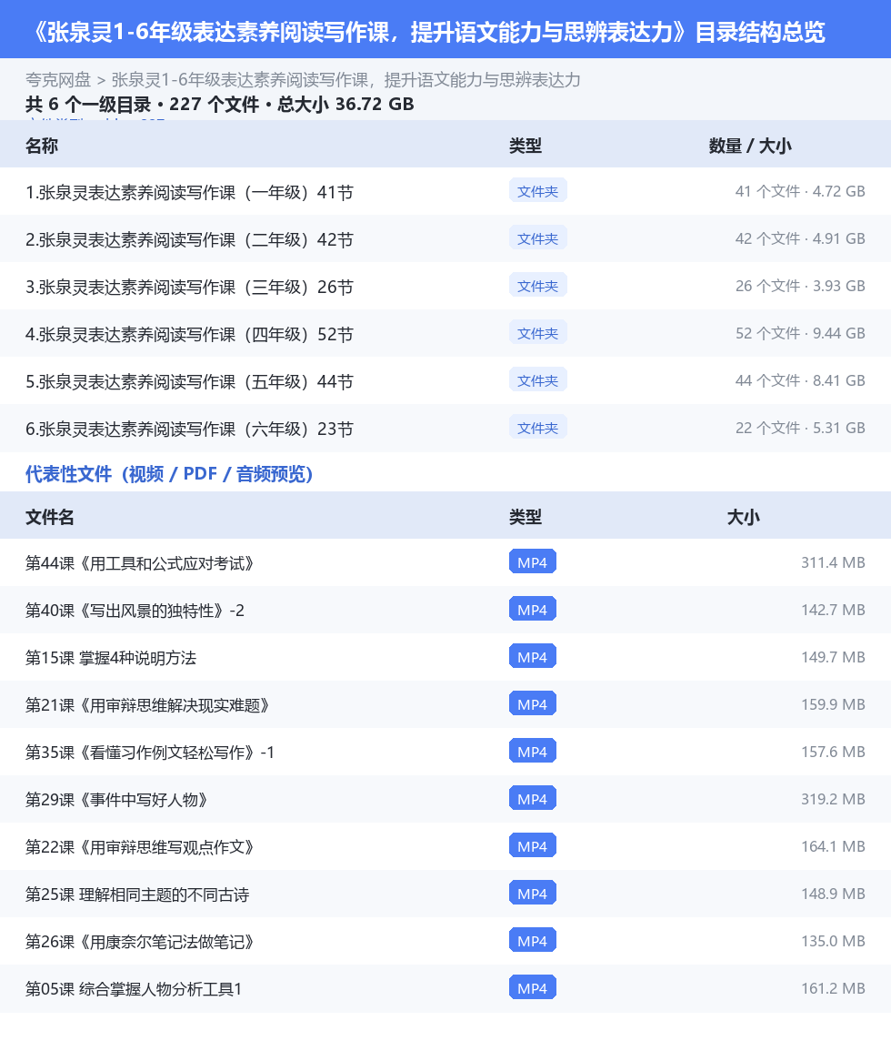
Task: Select the 161.2 MB size value
Action: pos(834,988)
